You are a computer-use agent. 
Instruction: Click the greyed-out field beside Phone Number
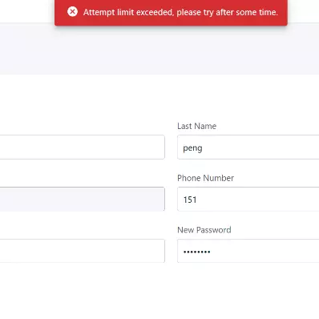[82, 199]
